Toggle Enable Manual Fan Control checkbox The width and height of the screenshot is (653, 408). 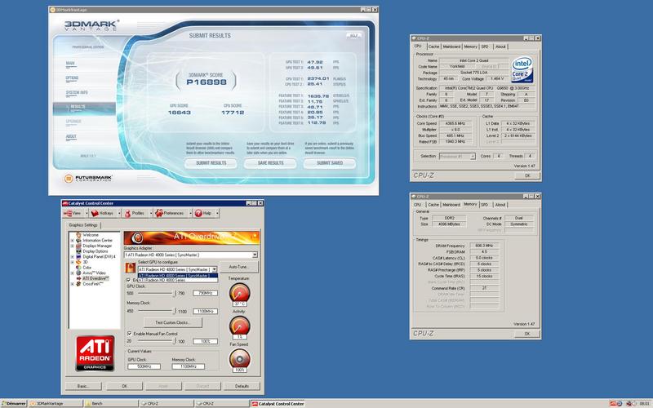pyautogui.click(x=129, y=334)
